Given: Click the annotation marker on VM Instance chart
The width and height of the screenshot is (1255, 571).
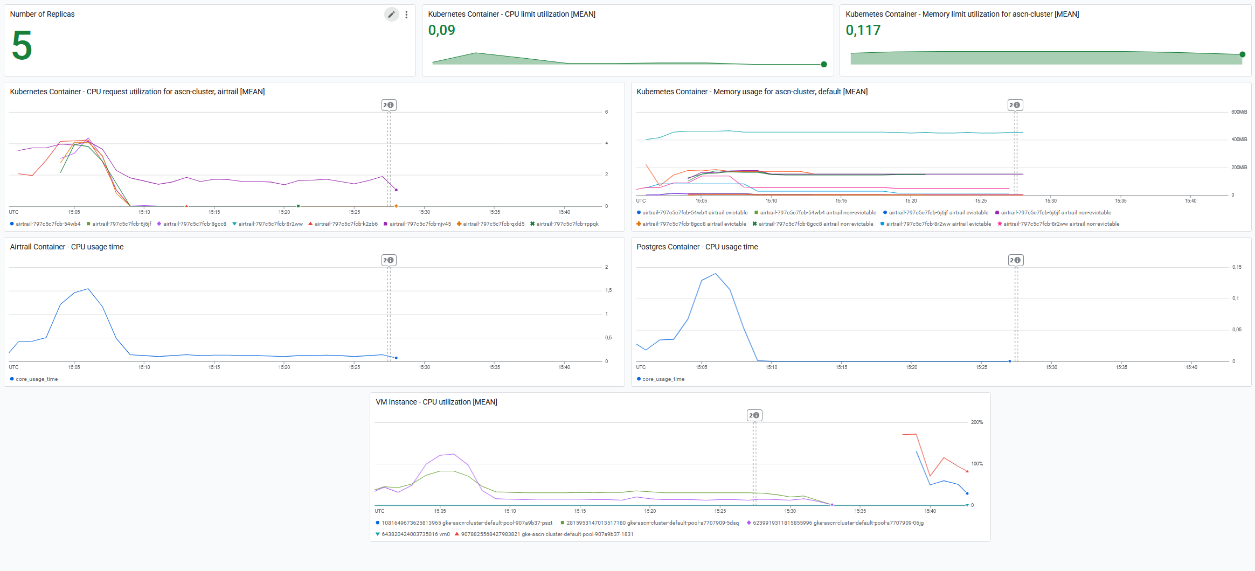Looking at the screenshot, I should click(x=754, y=415).
